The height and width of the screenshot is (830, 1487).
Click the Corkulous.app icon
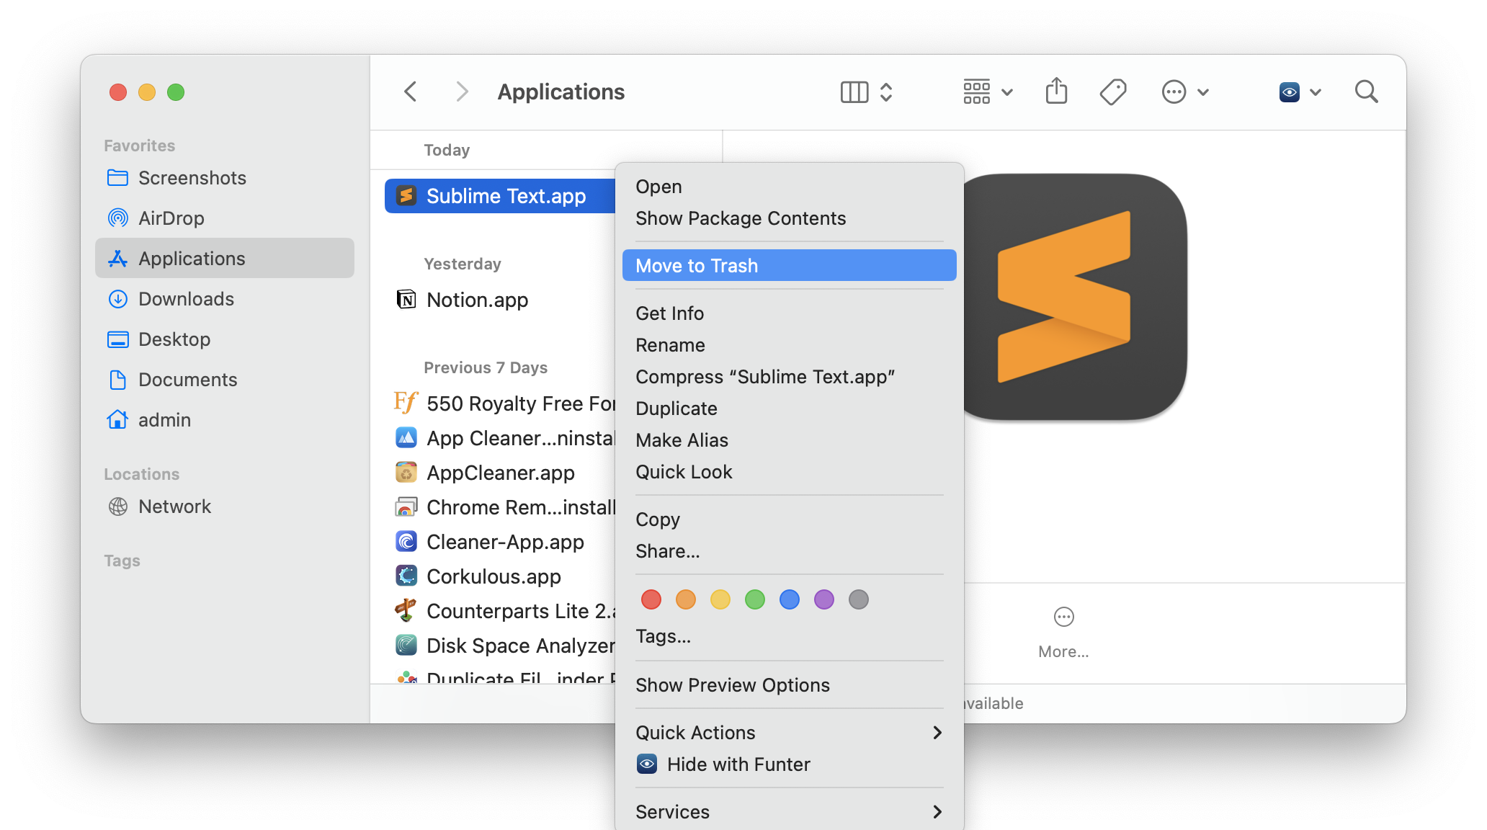coord(406,576)
